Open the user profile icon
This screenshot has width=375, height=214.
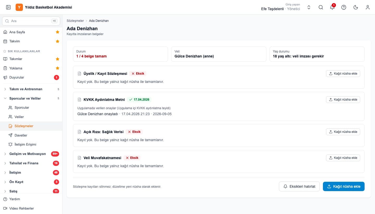(x=368, y=7)
